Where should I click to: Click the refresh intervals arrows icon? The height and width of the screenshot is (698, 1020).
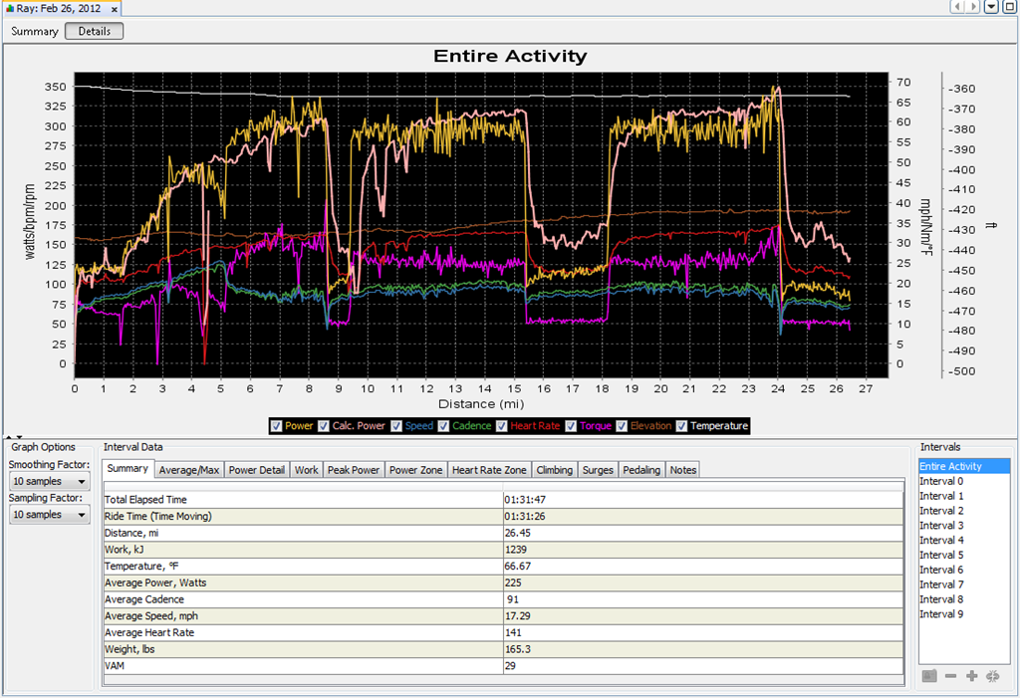(x=993, y=676)
